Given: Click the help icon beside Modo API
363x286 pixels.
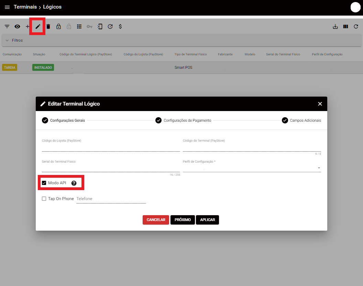Looking at the screenshot, I should pyautogui.click(x=74, y=183).
